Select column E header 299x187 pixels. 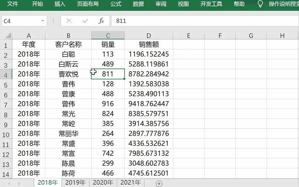tap(189, 35)
